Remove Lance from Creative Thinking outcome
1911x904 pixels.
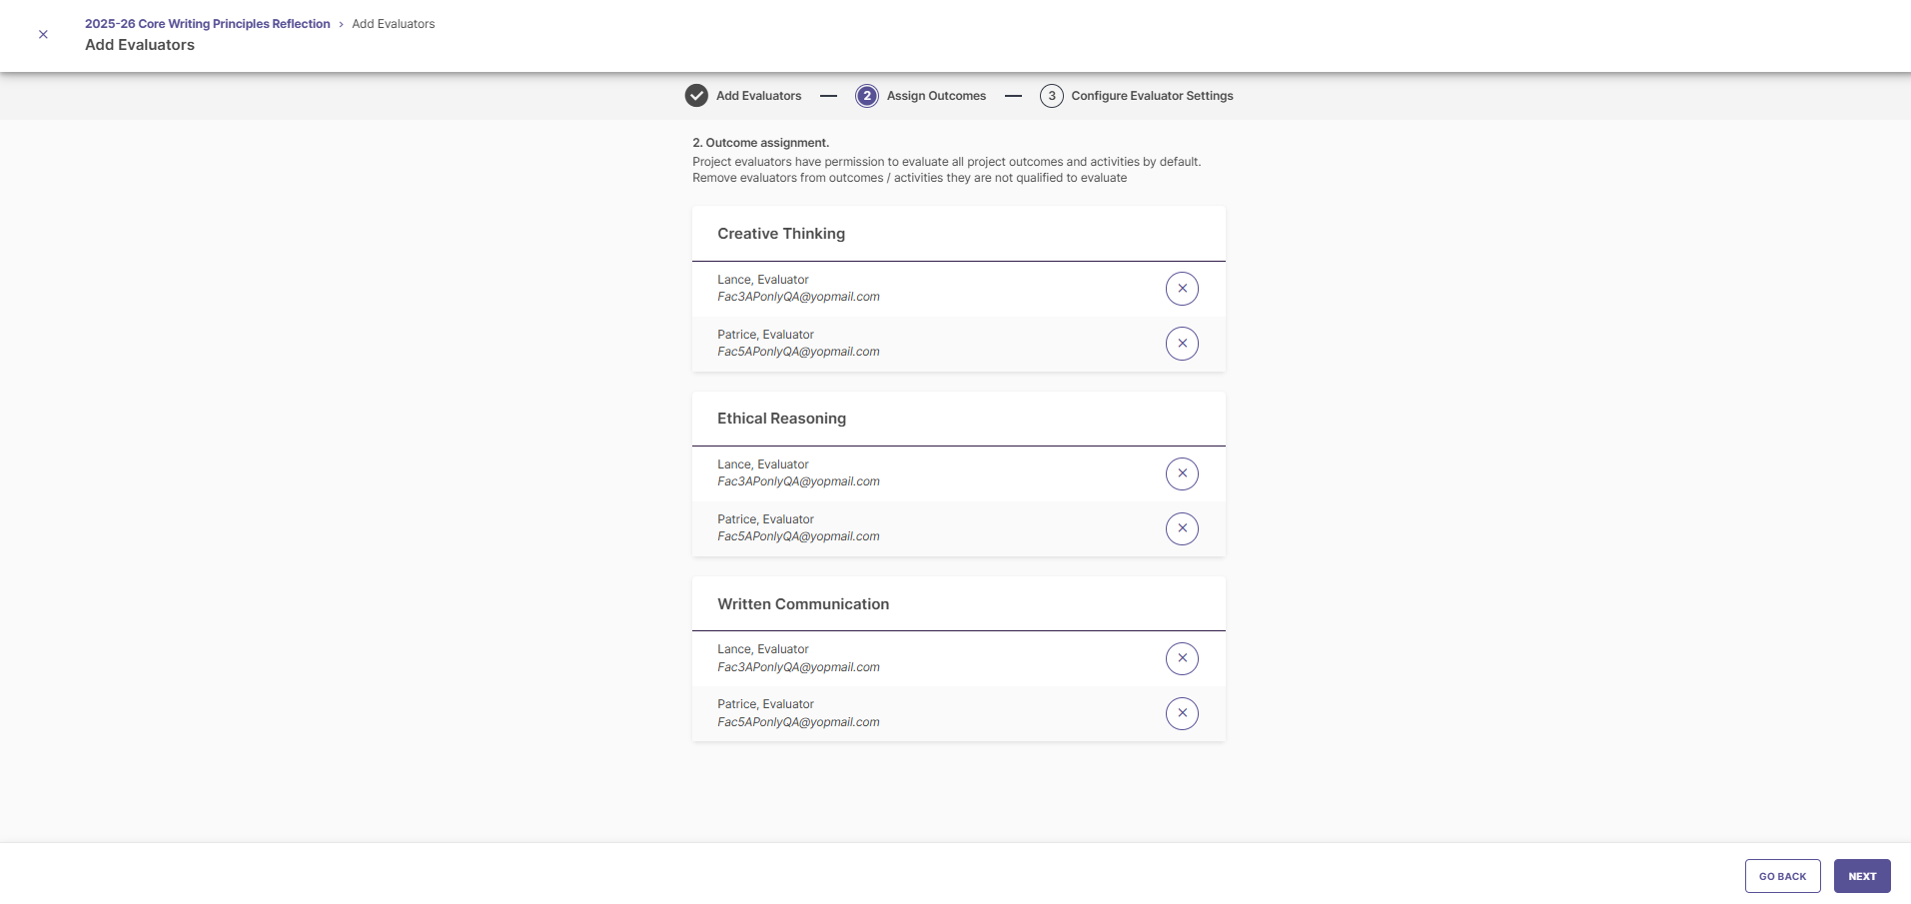(1182, 289)
